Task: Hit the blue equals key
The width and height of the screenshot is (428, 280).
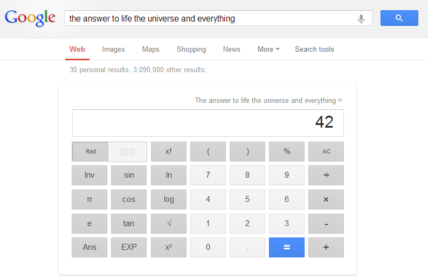Action: coord(286,247)
